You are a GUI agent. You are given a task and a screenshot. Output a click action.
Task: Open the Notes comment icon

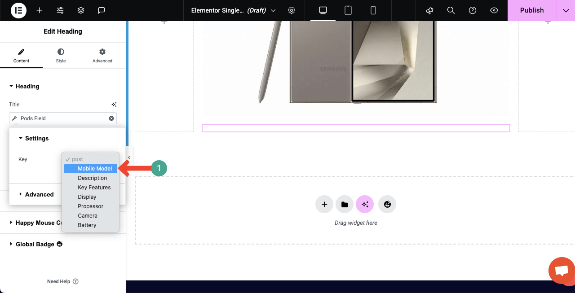click(102, 10)
